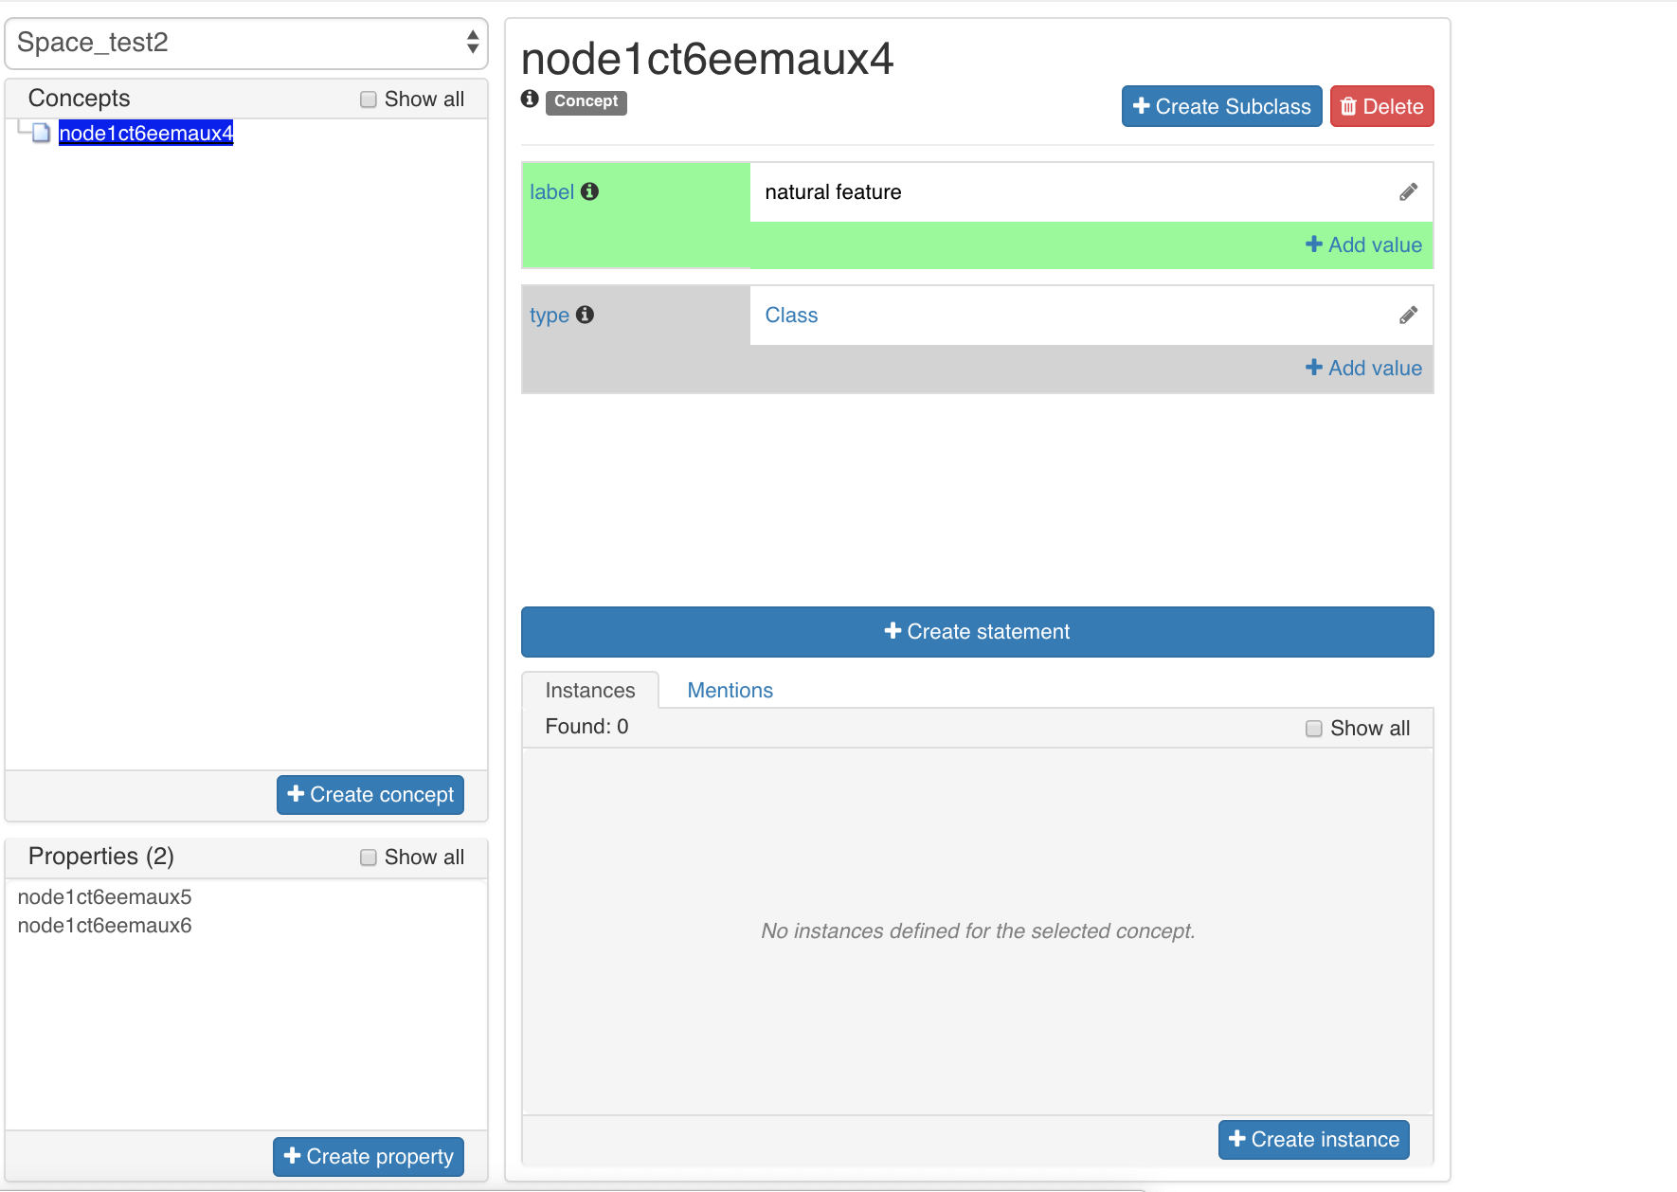Edit natural feature value with pencil icon
This screenshot has width=1677, height=1192.
click(x=1408, y=192)
